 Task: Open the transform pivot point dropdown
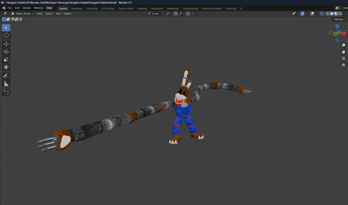(x=169, y=14)
